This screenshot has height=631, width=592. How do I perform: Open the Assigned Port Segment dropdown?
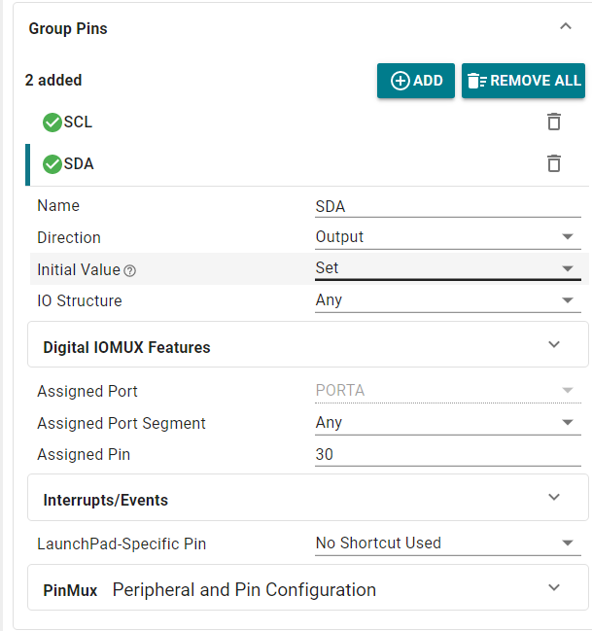(x=448, y=423)
